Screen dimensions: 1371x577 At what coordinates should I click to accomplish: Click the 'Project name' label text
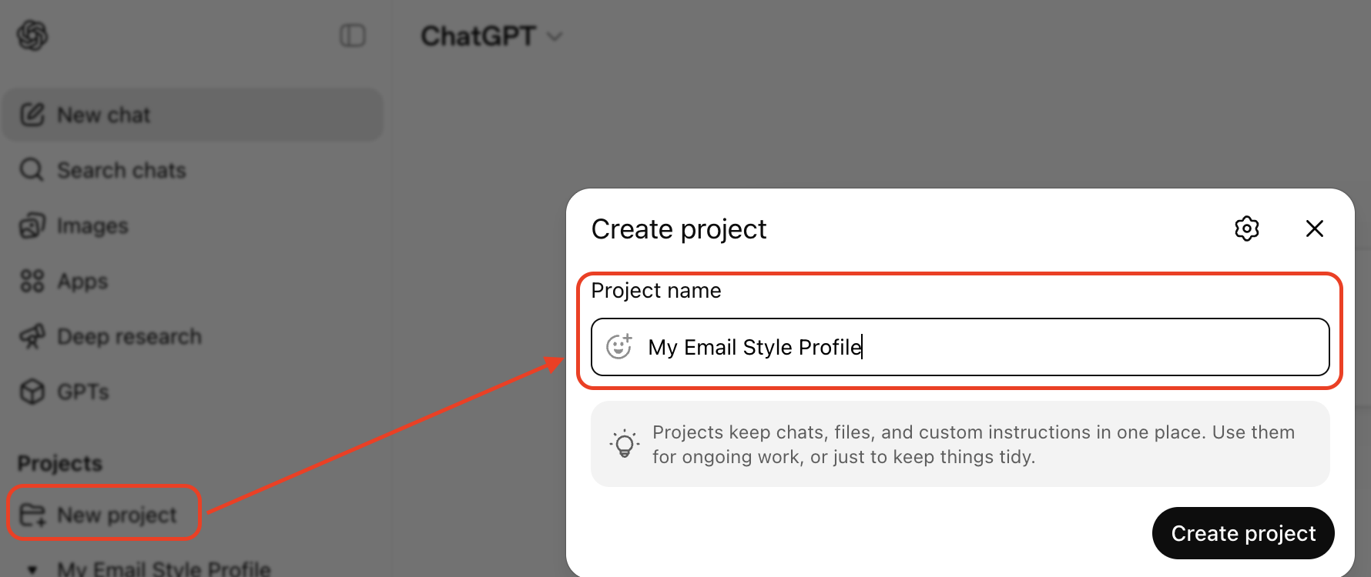pos(656,291)
